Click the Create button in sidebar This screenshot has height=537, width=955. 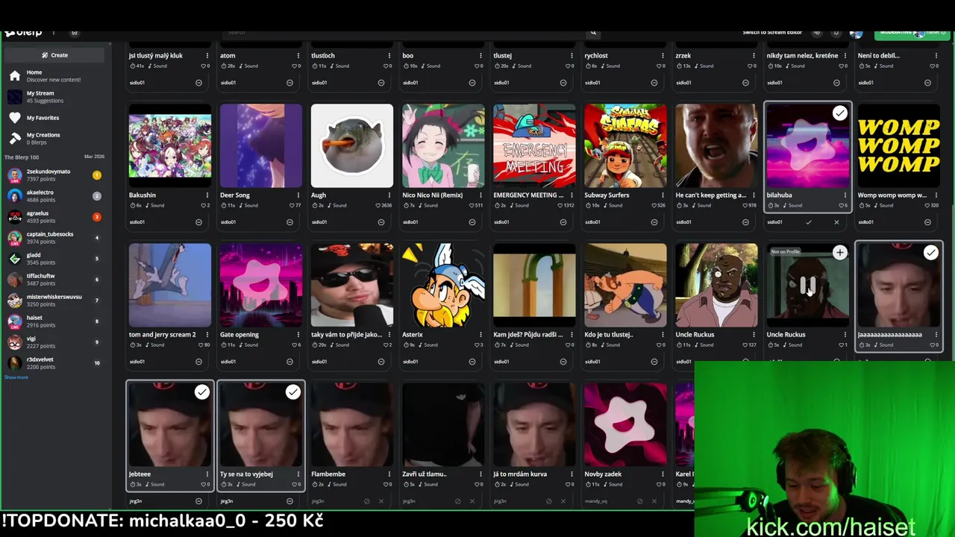coord(54,55)
